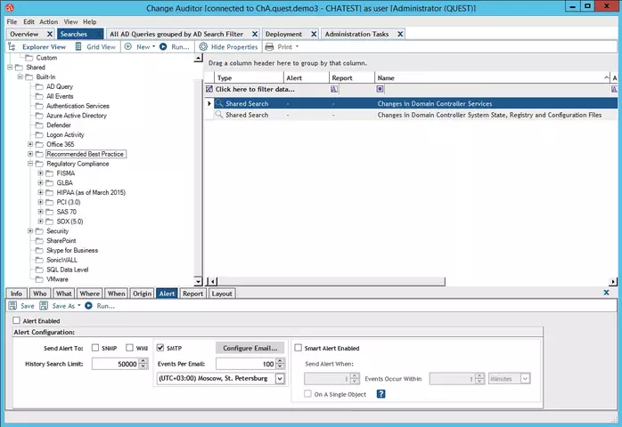
Task: Close the Administration Tasks tab
Action: click(400, 34)
